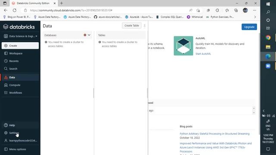The height and width of the screenshot is (155, 276).
Task: Open the Windows Start button
Action: tap(268, 4)
